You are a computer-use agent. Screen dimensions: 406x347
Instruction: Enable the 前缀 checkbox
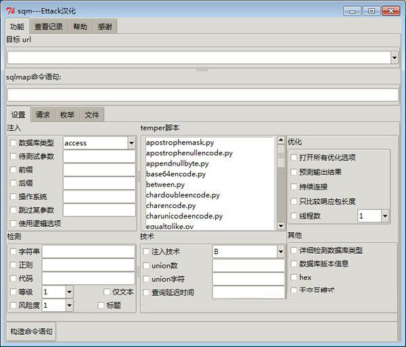[13, 169]
